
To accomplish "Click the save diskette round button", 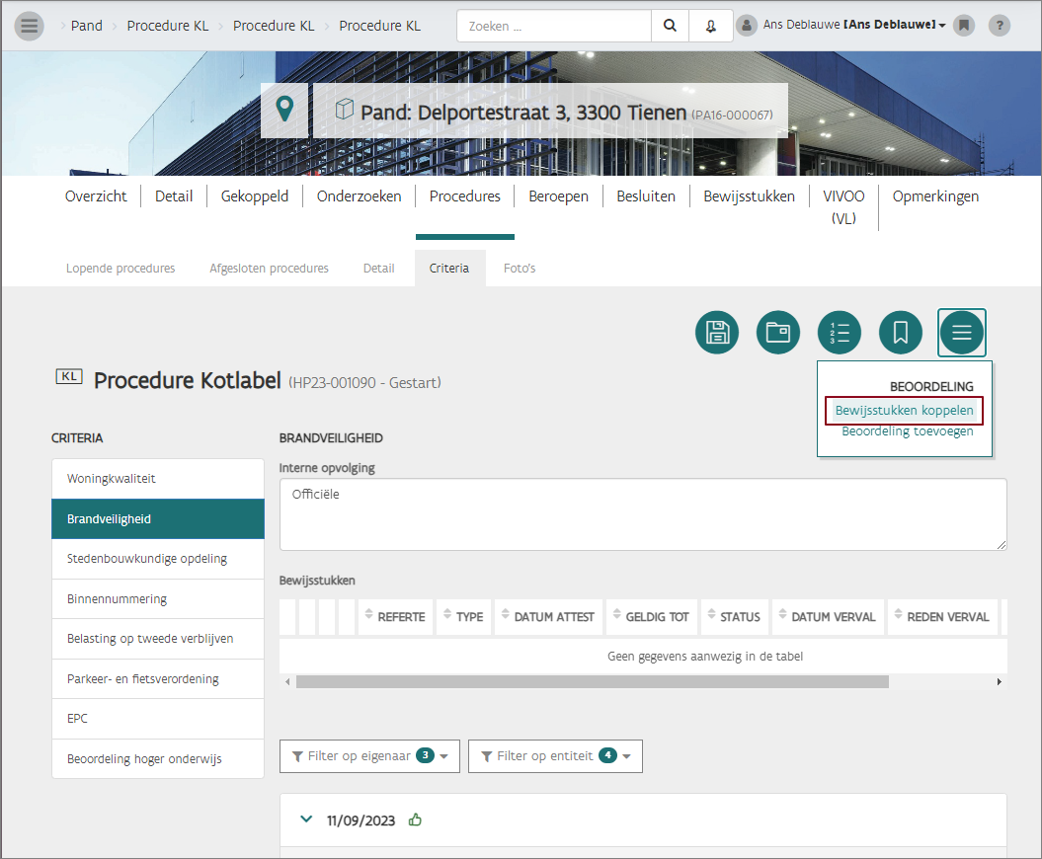I will click(717, 333).
